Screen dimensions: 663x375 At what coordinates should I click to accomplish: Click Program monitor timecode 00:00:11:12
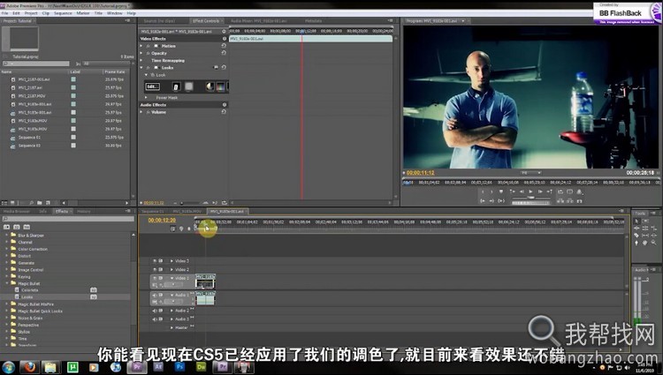pyautogui.click(x=420, y=173)
